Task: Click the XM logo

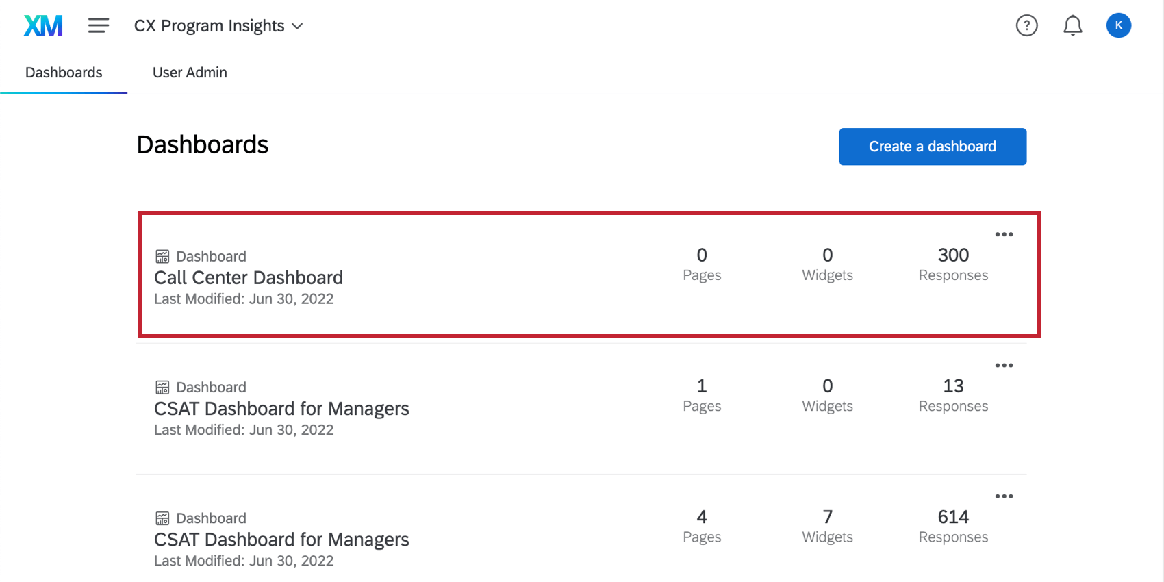Action: (x=43, y=26)
